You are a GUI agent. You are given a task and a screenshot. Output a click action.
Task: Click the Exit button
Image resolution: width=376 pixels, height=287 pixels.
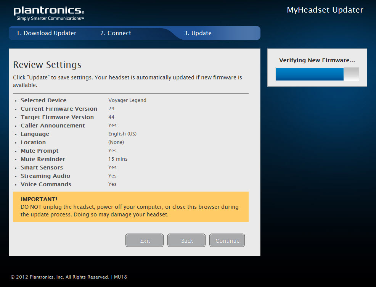(x=145, y=240)
